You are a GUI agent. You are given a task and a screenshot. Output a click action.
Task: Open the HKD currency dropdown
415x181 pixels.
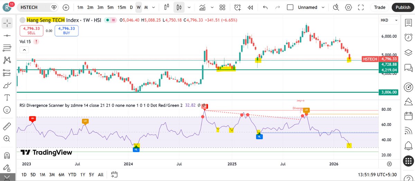pyautogui.click(x=388, y=20)
